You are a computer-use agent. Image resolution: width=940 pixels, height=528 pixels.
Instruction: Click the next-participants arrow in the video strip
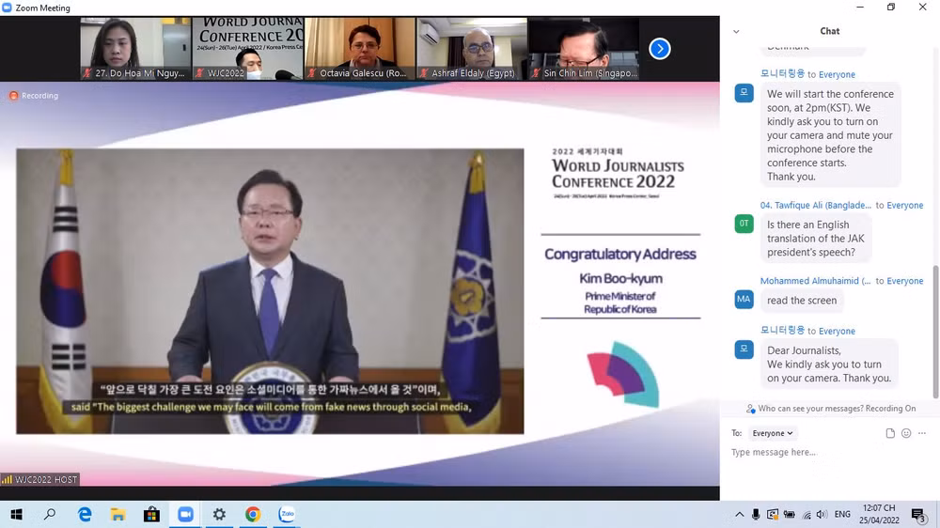660,49
